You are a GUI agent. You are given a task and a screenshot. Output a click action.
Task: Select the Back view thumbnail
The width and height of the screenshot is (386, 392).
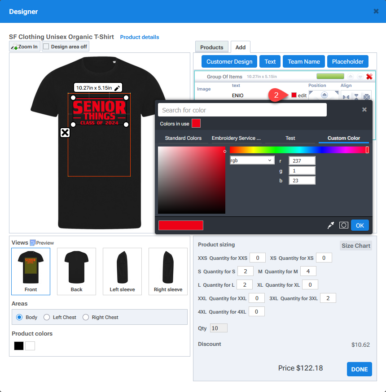coord(76,271)
